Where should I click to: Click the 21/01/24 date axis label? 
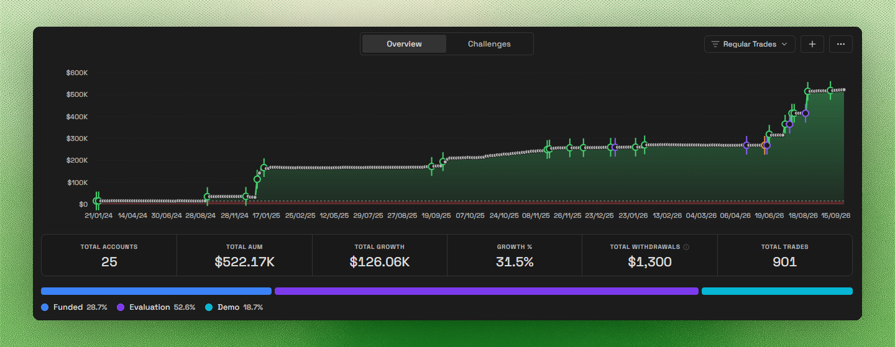(99, 216)
